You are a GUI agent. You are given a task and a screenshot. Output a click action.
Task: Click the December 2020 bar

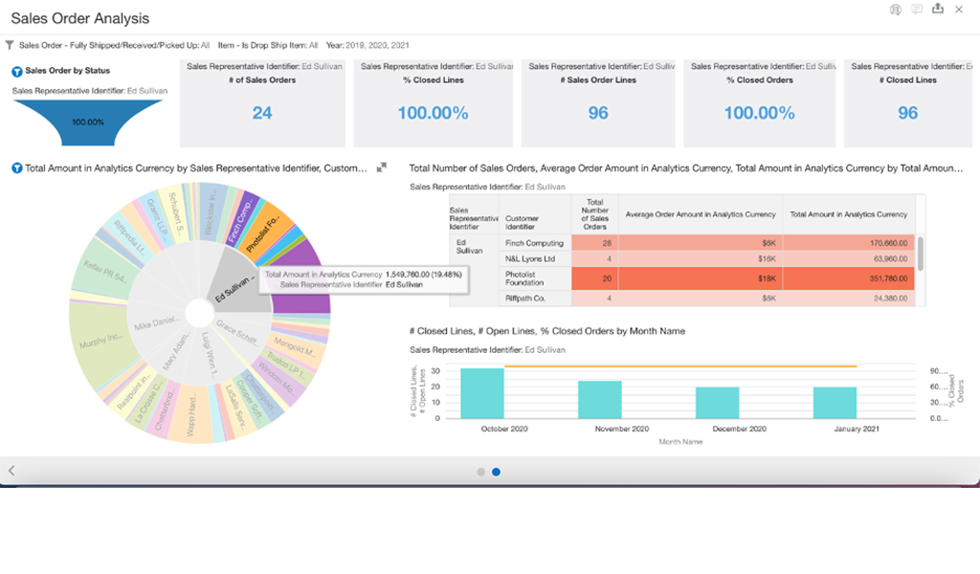click(x=717, y=403)
